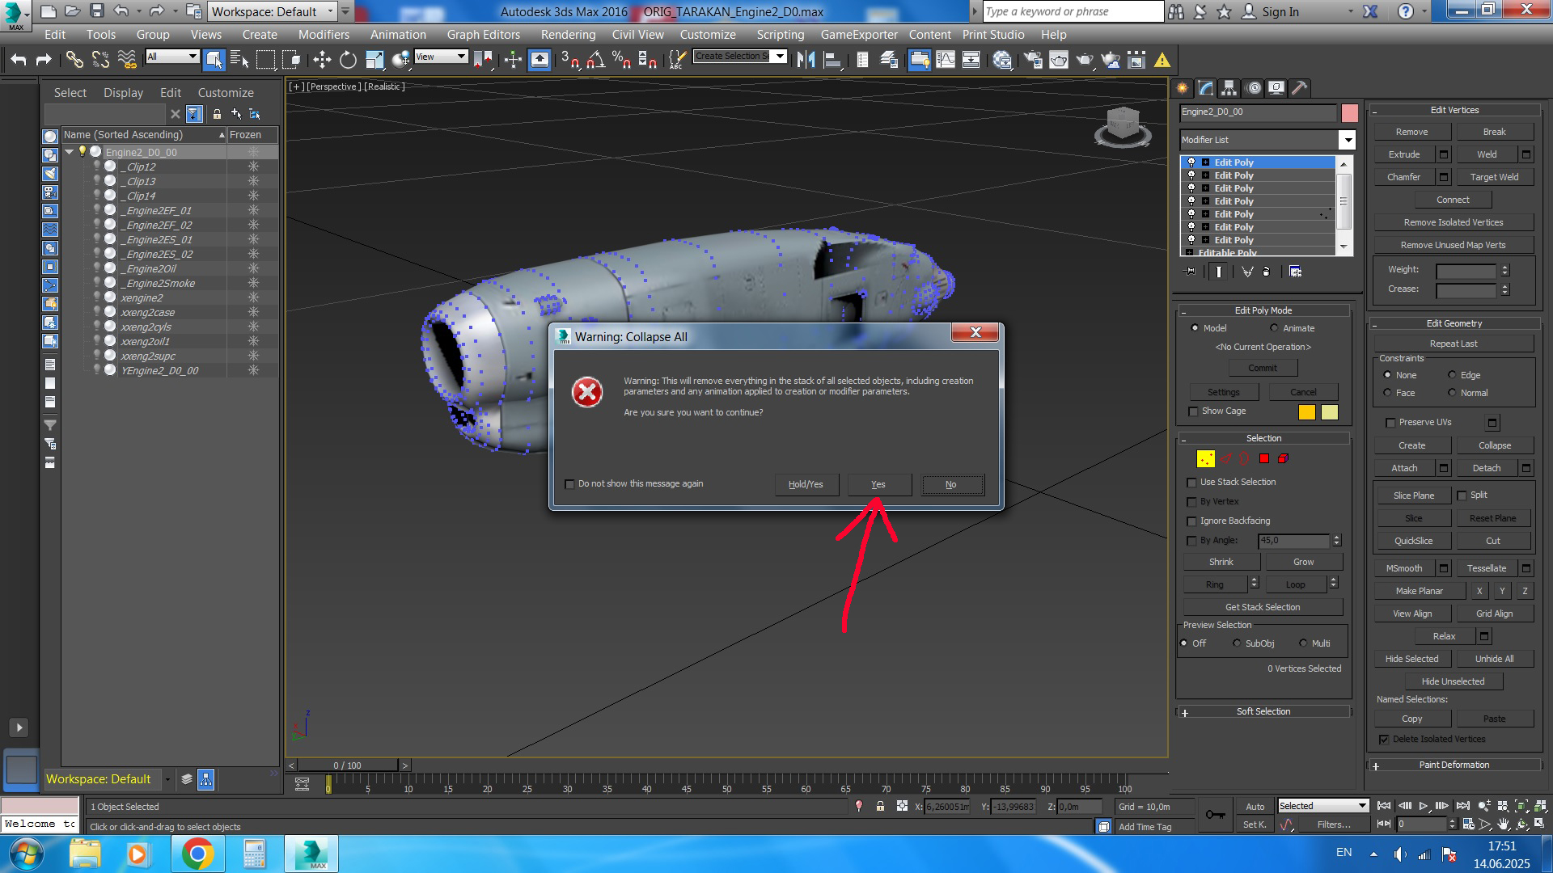This screenshot has width=1553, height=873.
Task: Select the Rotate tool in main toolbar
Action: click(348, 59)
